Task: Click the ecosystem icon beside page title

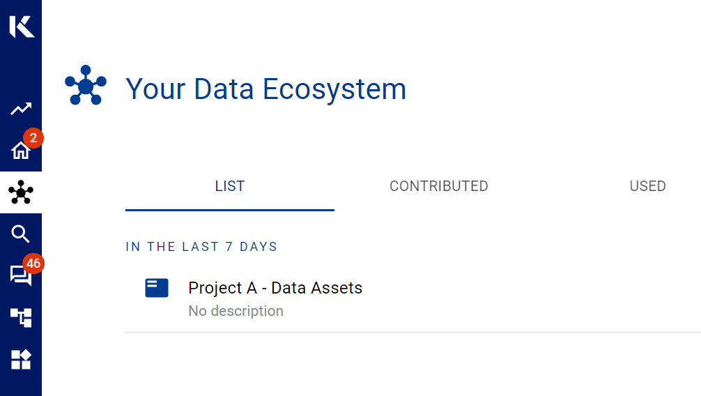Action: click(x=85, y=86)
